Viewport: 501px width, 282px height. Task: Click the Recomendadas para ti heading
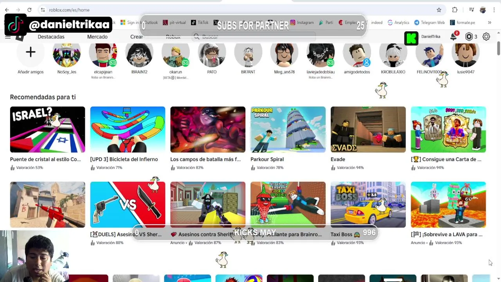point(43,97)
